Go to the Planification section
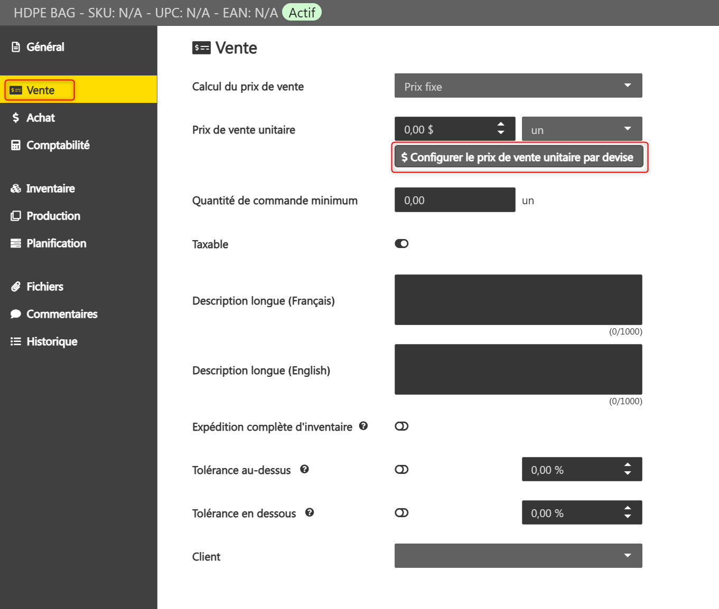Viewport: 719px width, 609px height. click(x=56, y=243)
